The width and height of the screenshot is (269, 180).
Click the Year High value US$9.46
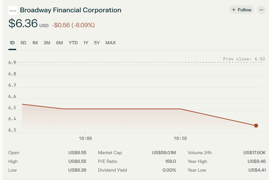pos(257,161)
